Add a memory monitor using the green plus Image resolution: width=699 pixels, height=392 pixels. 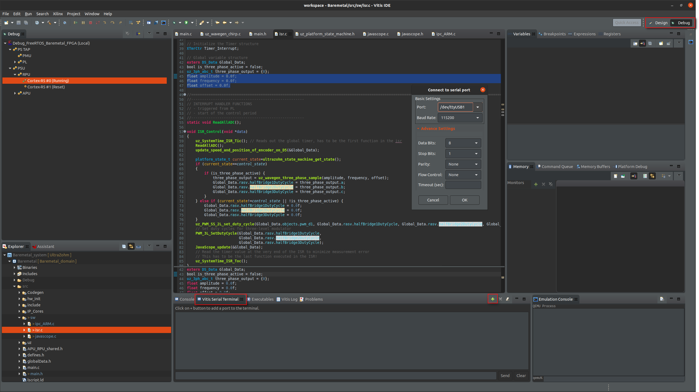[536, 184]
